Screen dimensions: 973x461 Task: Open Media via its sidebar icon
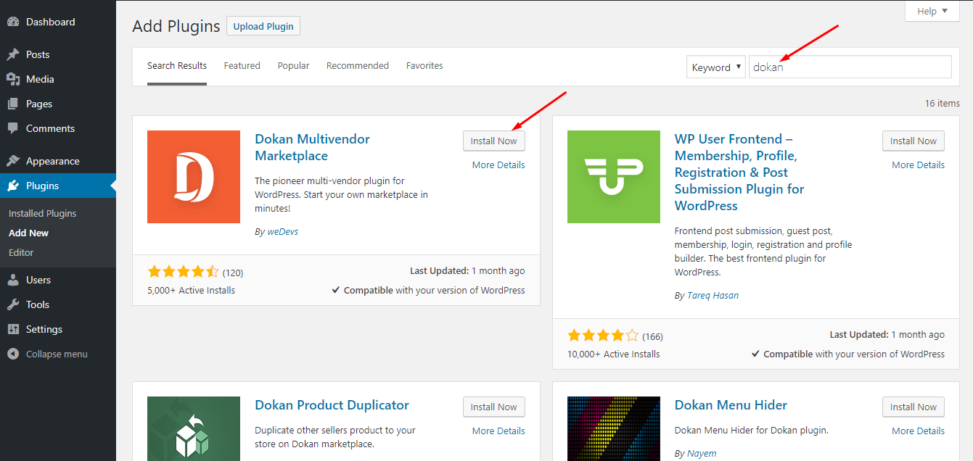(x=13, y=79)
